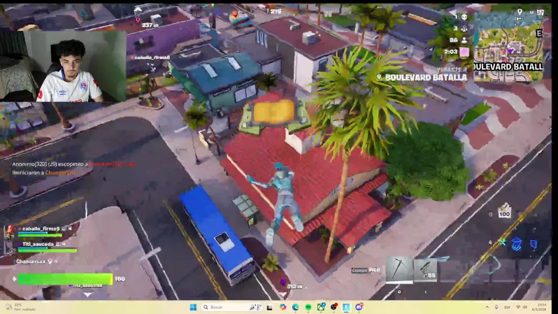Open the Xbox app from taskbar
558x314 pixels.
coord(321,307)
